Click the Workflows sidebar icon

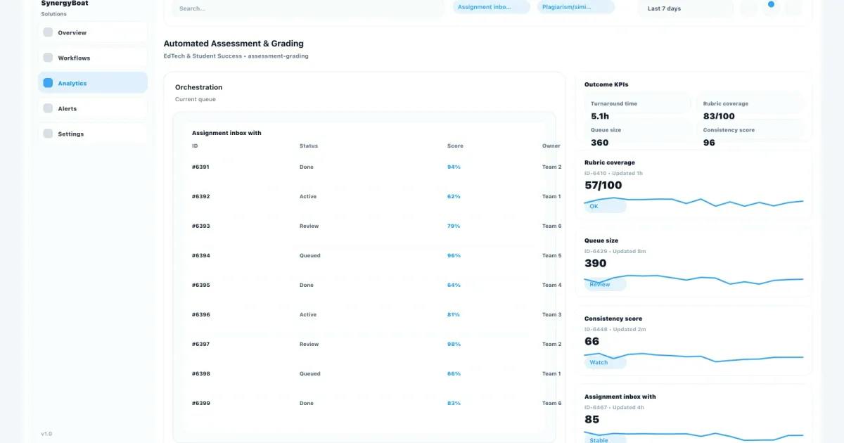48,58
